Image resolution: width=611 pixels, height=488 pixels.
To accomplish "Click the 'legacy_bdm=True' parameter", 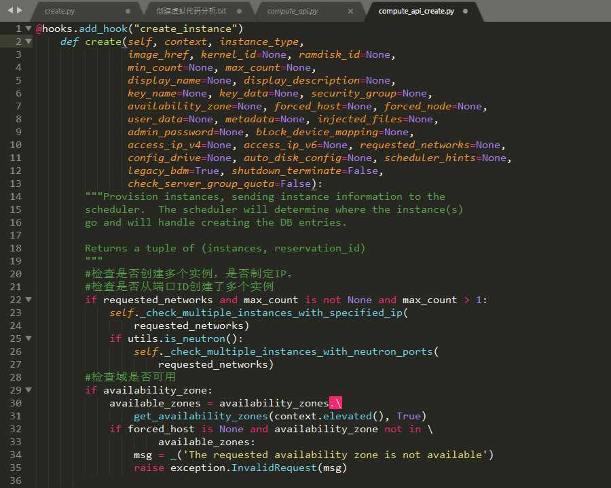I will coord(173,170).
